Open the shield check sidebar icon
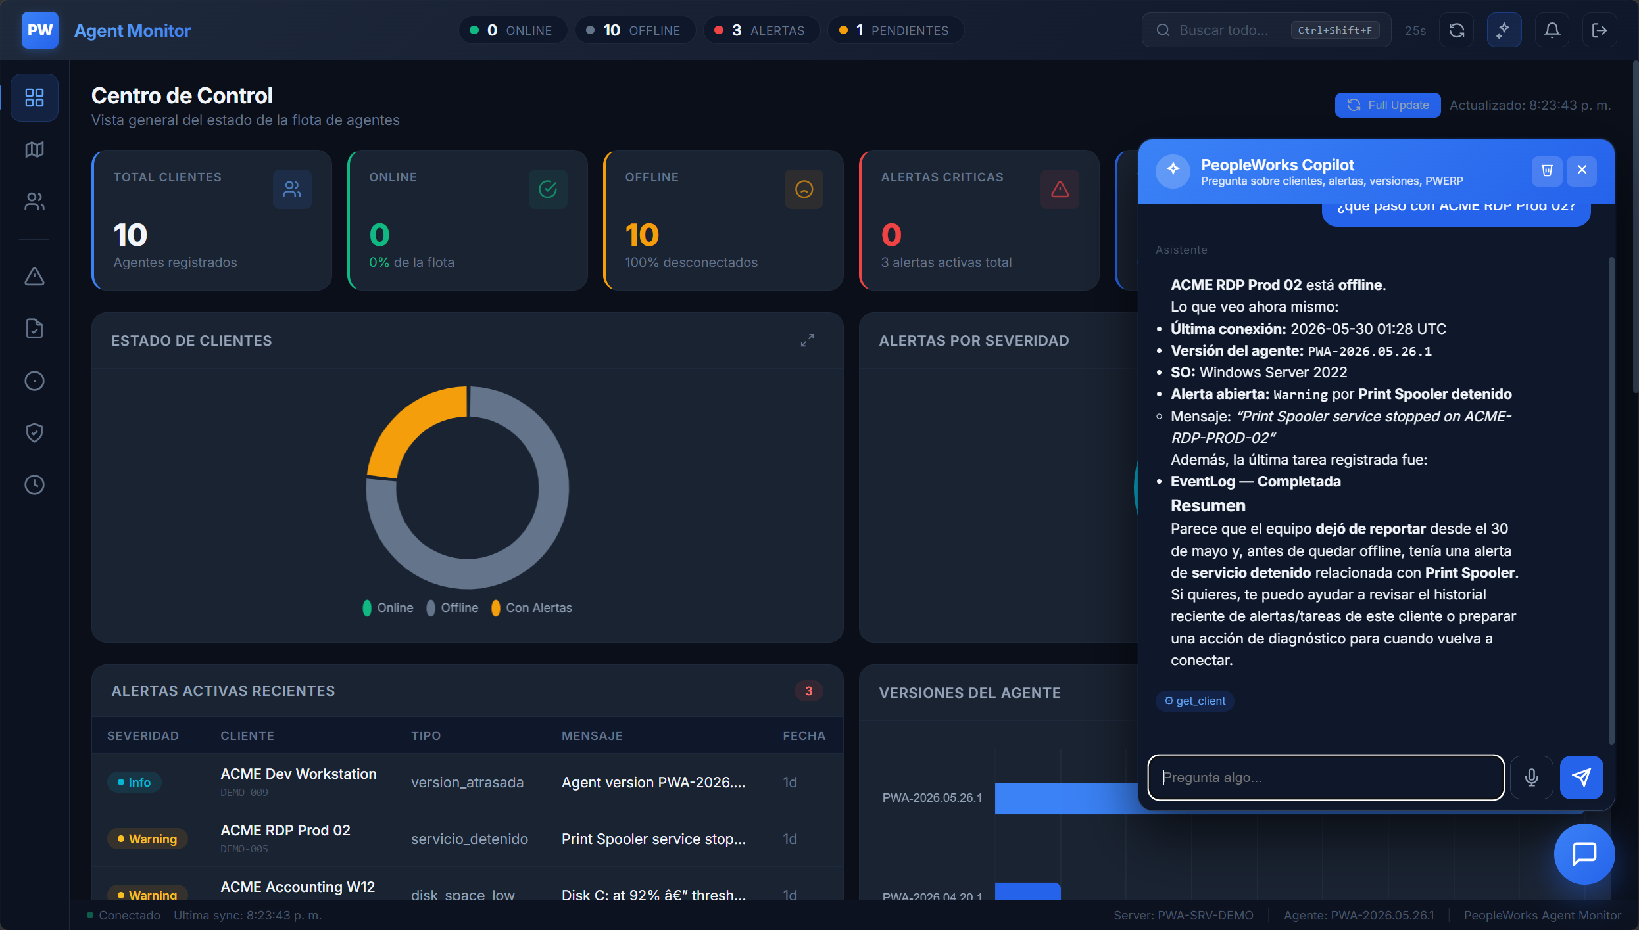1639x930 pixels. click(x=34, y=432)
